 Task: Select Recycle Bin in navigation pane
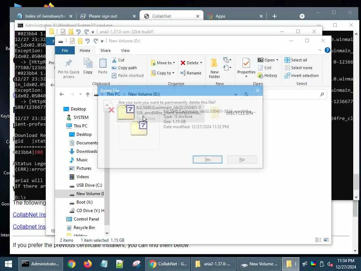pyautogui.click(x=80, y=228)
